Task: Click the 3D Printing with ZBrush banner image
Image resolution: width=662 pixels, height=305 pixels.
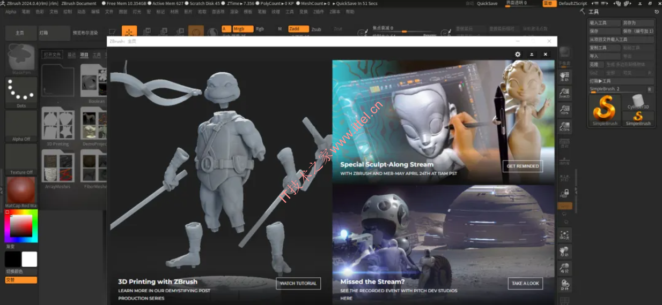Action: click(x=220, y=182)
